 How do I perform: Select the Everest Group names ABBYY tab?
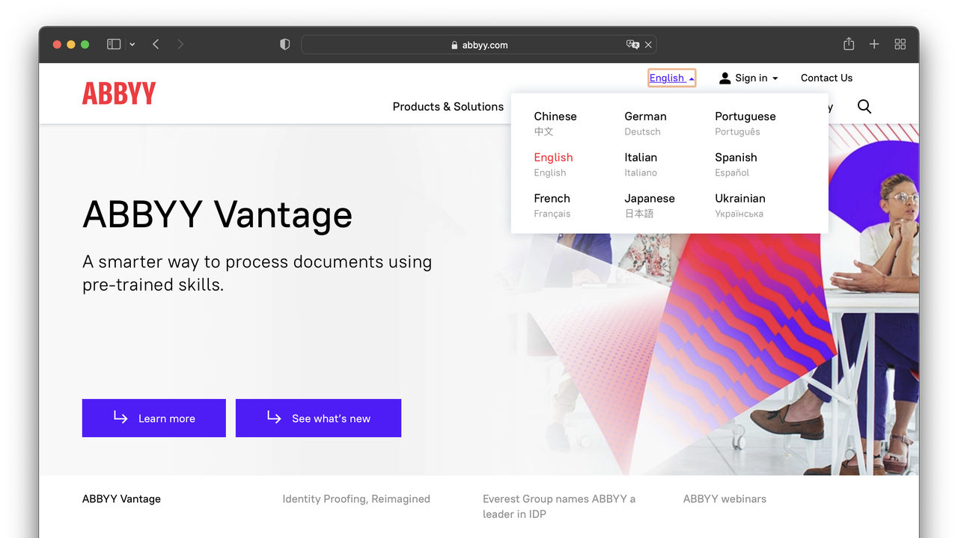pyautogui.click(x=559, y=506)
